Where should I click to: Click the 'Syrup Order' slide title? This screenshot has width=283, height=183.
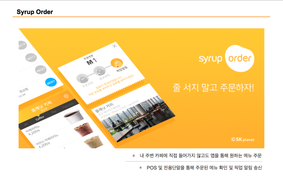pyautogui.click(x=35, y=12)
